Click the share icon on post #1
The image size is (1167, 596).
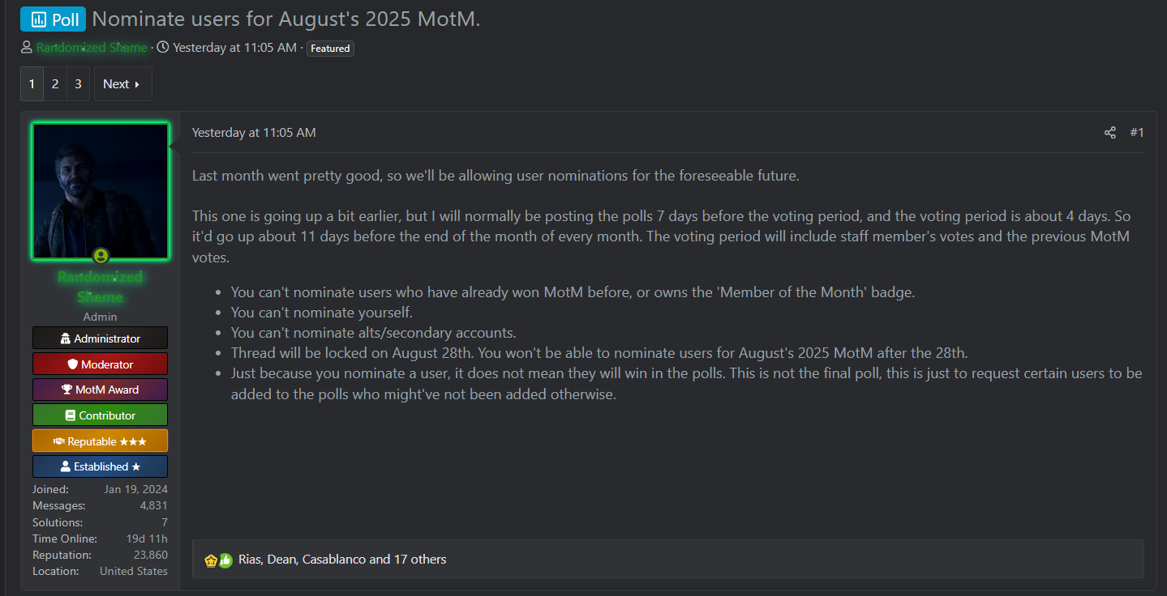(x=1109, y=133)
